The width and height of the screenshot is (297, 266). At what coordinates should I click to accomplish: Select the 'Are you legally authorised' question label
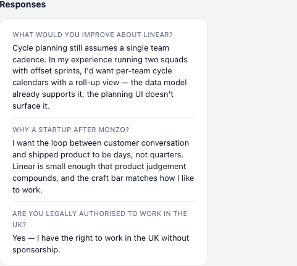100,219
